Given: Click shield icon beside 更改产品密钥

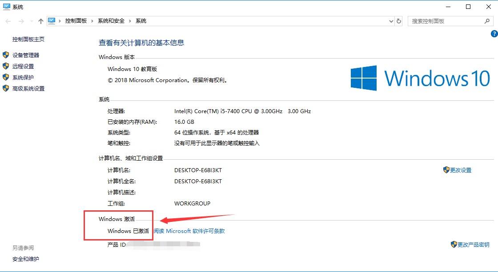Looking at the screenshot, I should (x=454, y=244).
